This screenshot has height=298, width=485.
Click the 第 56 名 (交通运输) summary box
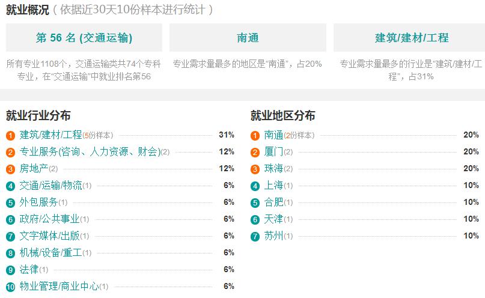pos(84,37)
